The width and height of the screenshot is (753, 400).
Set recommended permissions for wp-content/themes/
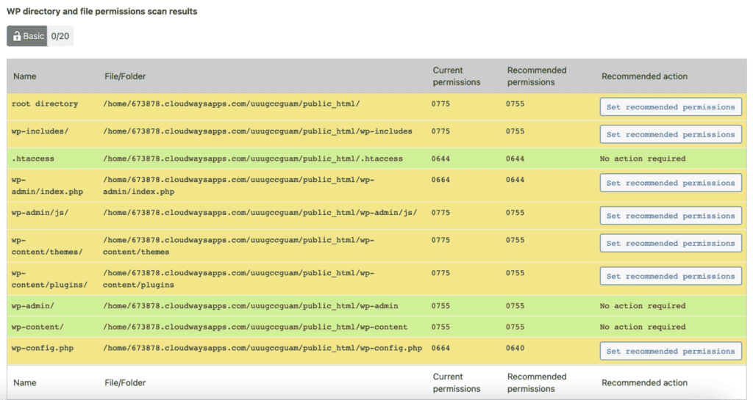[x=671, y=243]
